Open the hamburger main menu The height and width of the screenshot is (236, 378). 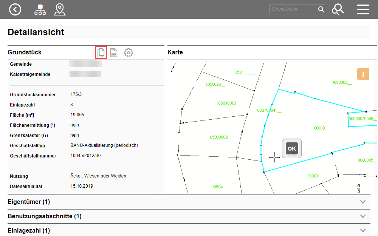click(x=363, y=9)
